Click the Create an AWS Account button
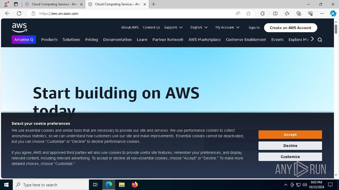 291,28
